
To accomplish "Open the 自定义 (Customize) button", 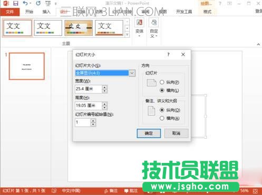I will pyautogui.click(x=154, y=28).
